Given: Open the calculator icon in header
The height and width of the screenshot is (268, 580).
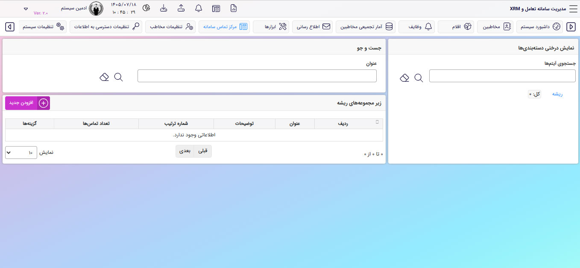Looking at the screenshot, I should coord(216,9).
